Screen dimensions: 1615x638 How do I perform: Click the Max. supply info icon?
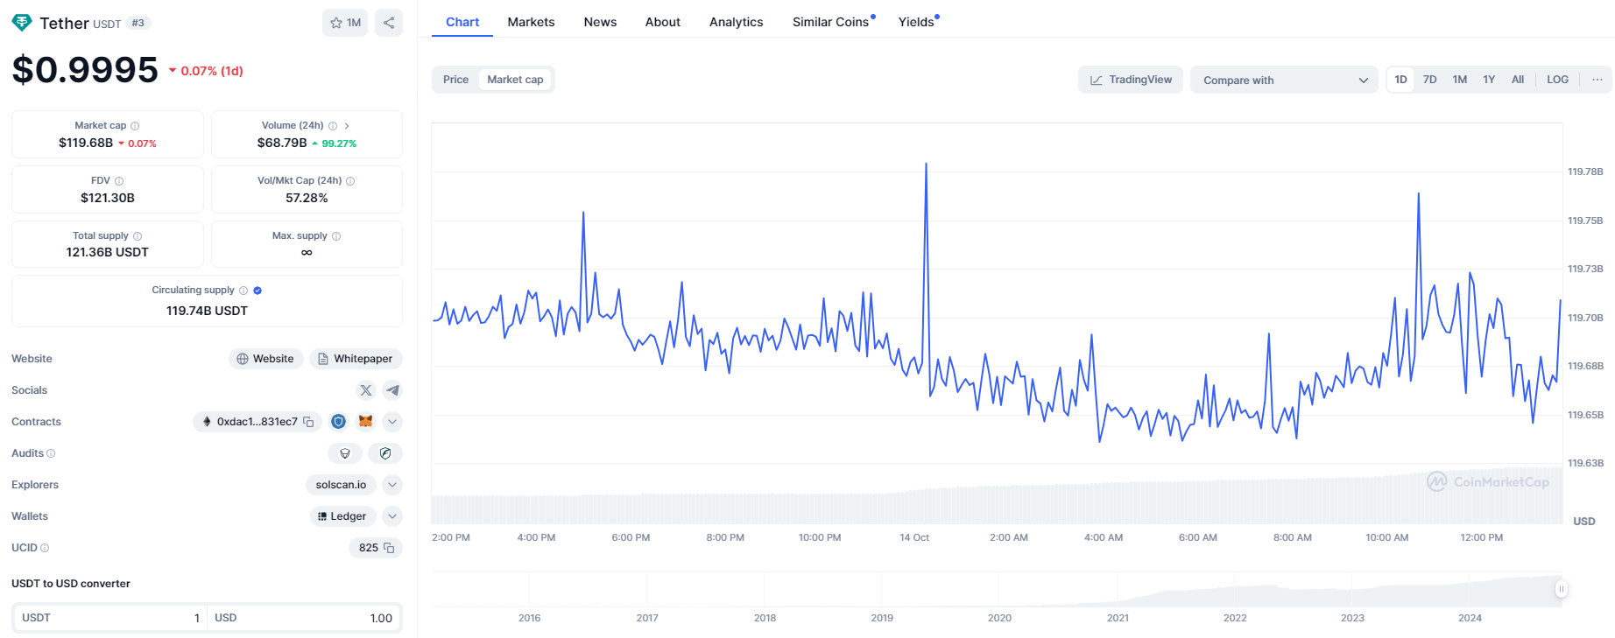[x=336, y=236]
